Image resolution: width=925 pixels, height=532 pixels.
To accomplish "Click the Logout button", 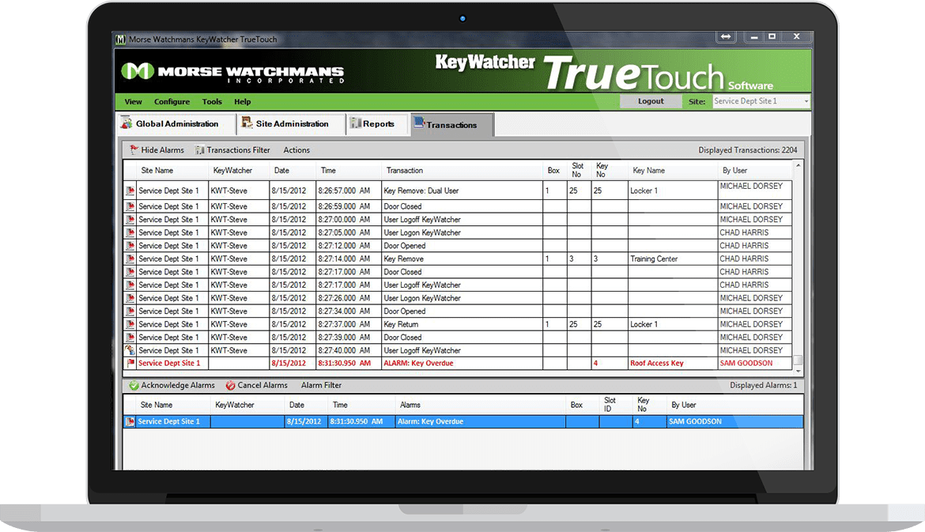I will point(651,101).
